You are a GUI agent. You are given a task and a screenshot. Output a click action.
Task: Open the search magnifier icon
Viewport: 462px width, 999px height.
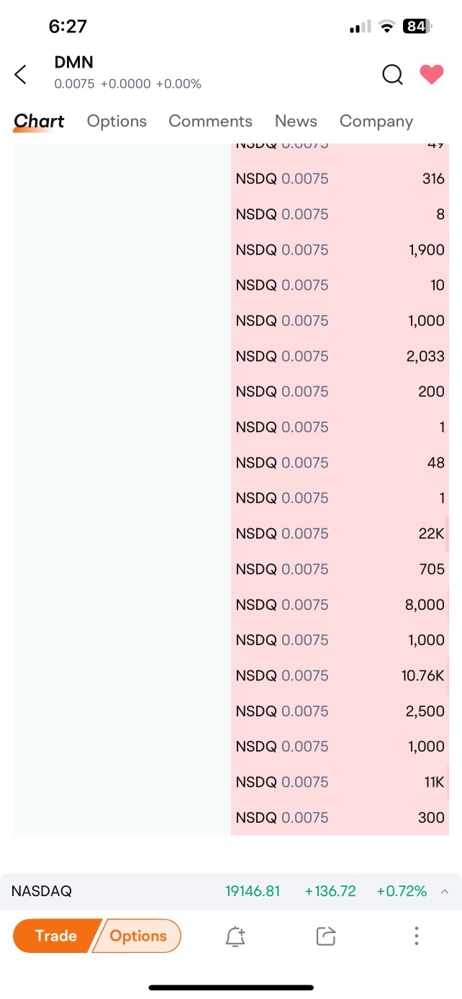tap(392, 74)
